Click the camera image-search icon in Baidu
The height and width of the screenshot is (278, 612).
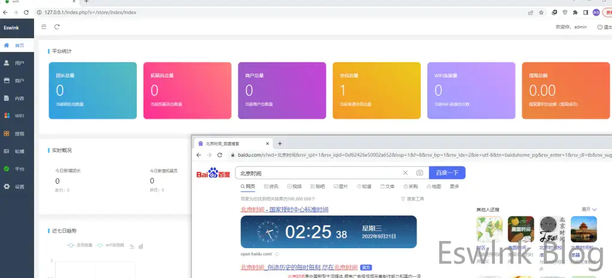click(420, 173)
